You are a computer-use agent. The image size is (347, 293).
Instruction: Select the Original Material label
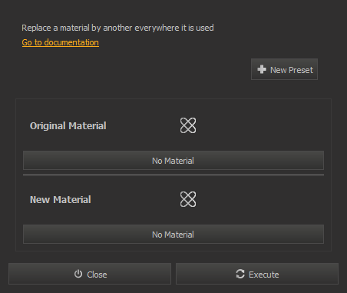pos(68,126)
